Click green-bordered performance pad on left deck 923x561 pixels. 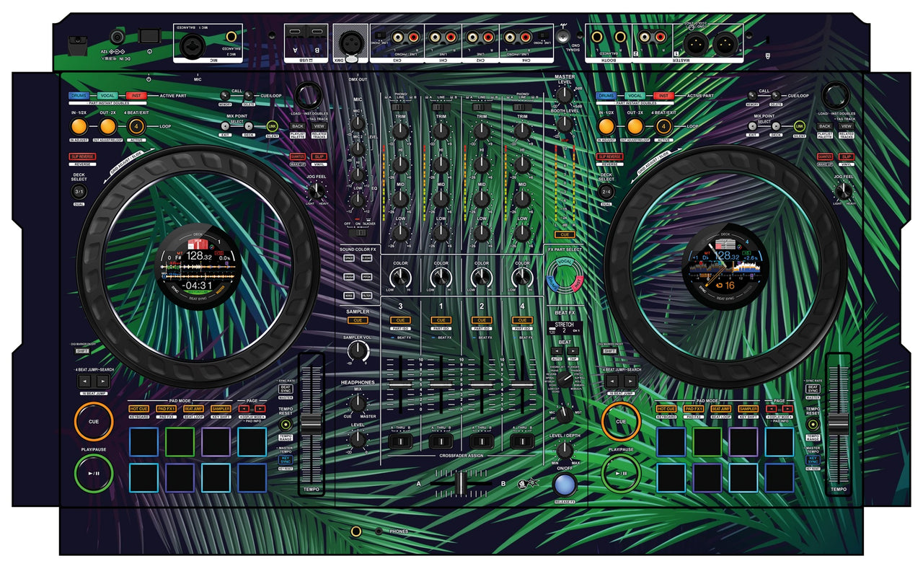pos(180,441)
